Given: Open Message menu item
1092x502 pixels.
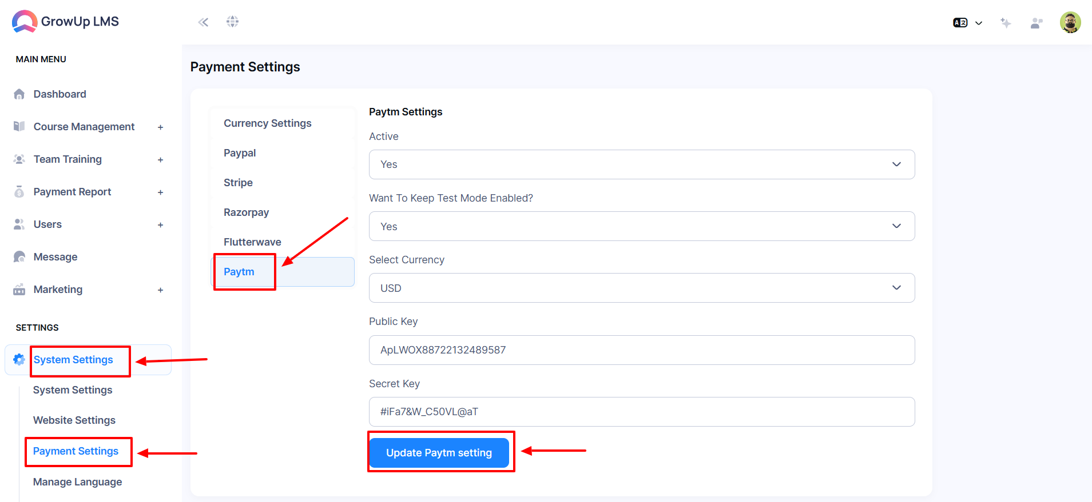Looking at the screenshot, I should pos(55,257).
